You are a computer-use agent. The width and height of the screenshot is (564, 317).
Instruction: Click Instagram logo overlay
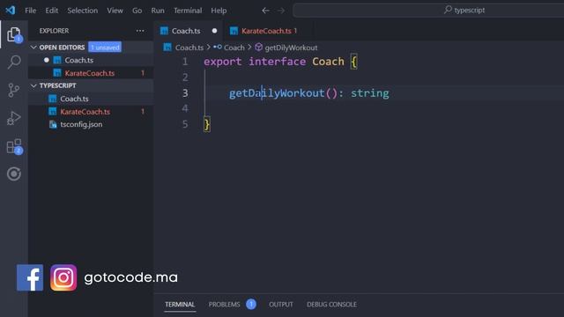[63, 277]
